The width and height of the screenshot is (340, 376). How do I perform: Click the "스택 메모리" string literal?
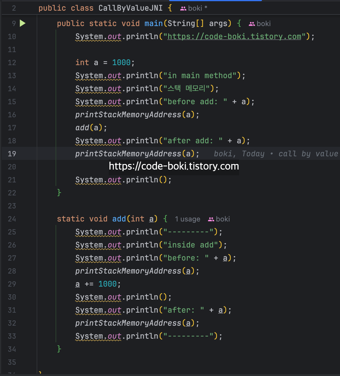(186, 89)
